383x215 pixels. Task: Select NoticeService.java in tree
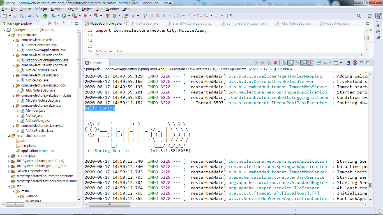[39, 131]
